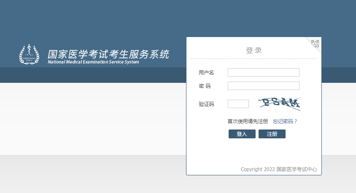Open the 忘记密码？ forgot password link
This screenshot has height=193, width=356.
[285, 122]
